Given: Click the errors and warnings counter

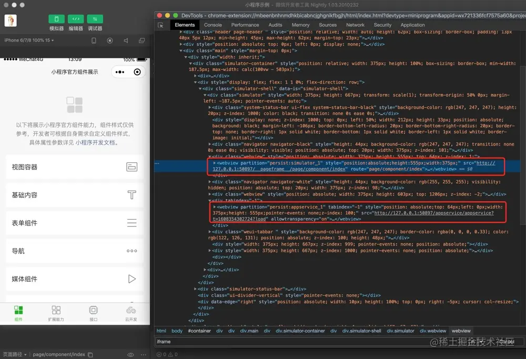Looking at the screenshot, I should (167, 354).
